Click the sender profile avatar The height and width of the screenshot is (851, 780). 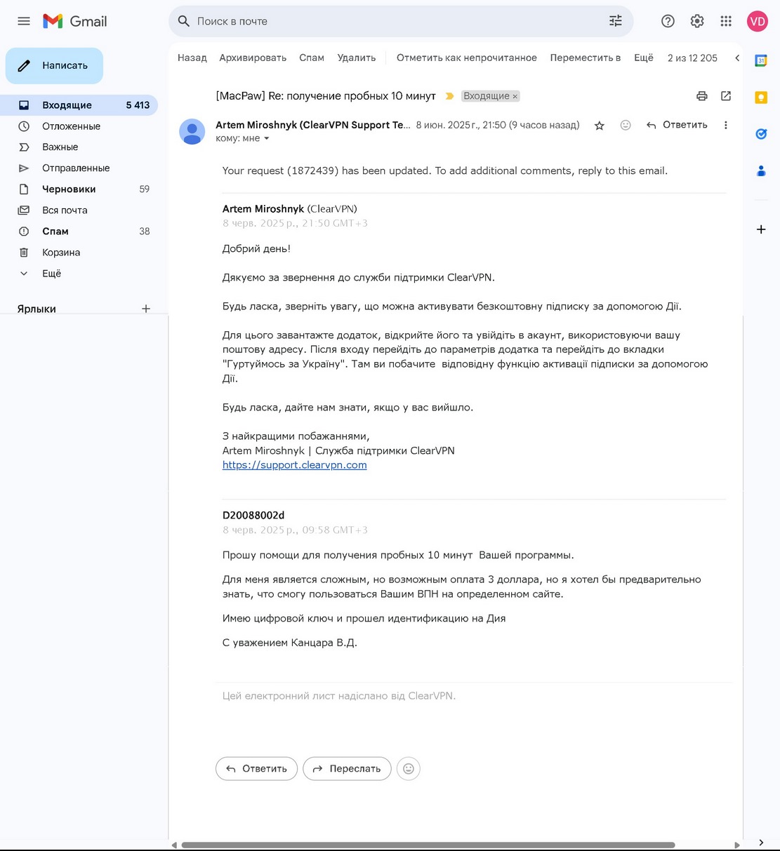[192, 131]
